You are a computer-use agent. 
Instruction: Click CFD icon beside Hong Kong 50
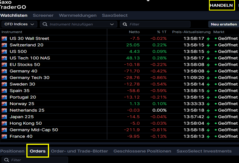tap(4, 123)
